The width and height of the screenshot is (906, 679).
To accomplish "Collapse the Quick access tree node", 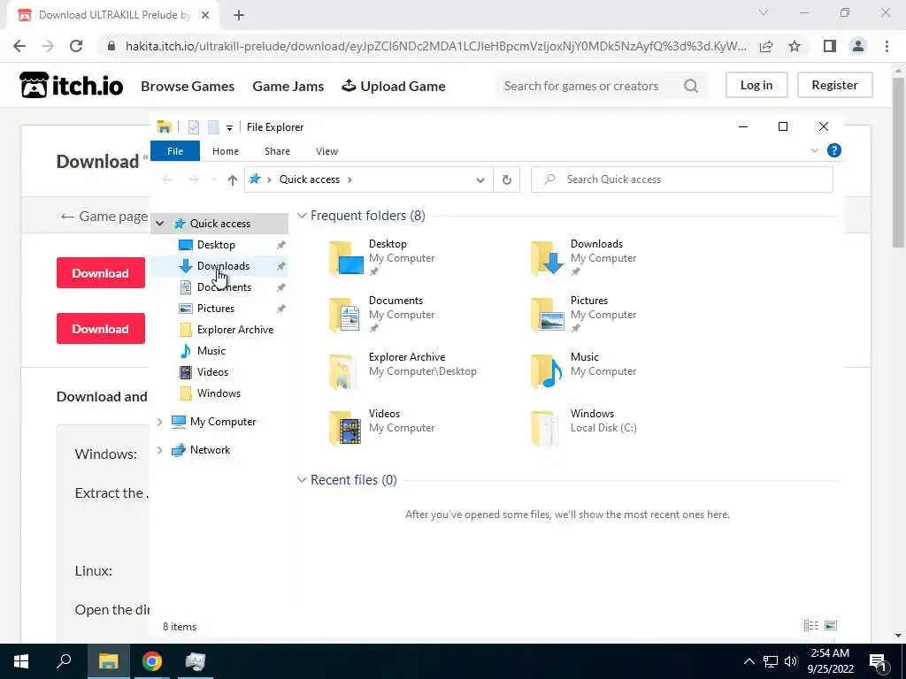I will pyautogui.click(x=160, y=224).
